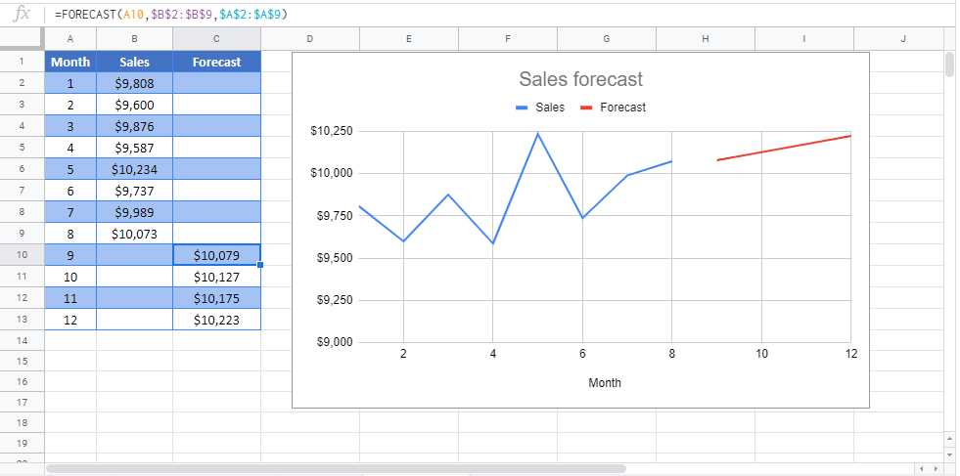This screenshot has height=476, width=960.
Task: Select the cell showing $10,073
Action: coord(134,233)
